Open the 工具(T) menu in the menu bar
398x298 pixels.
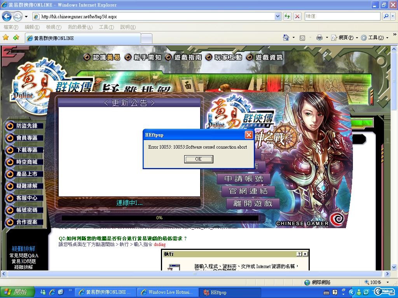tap(106, 27)
